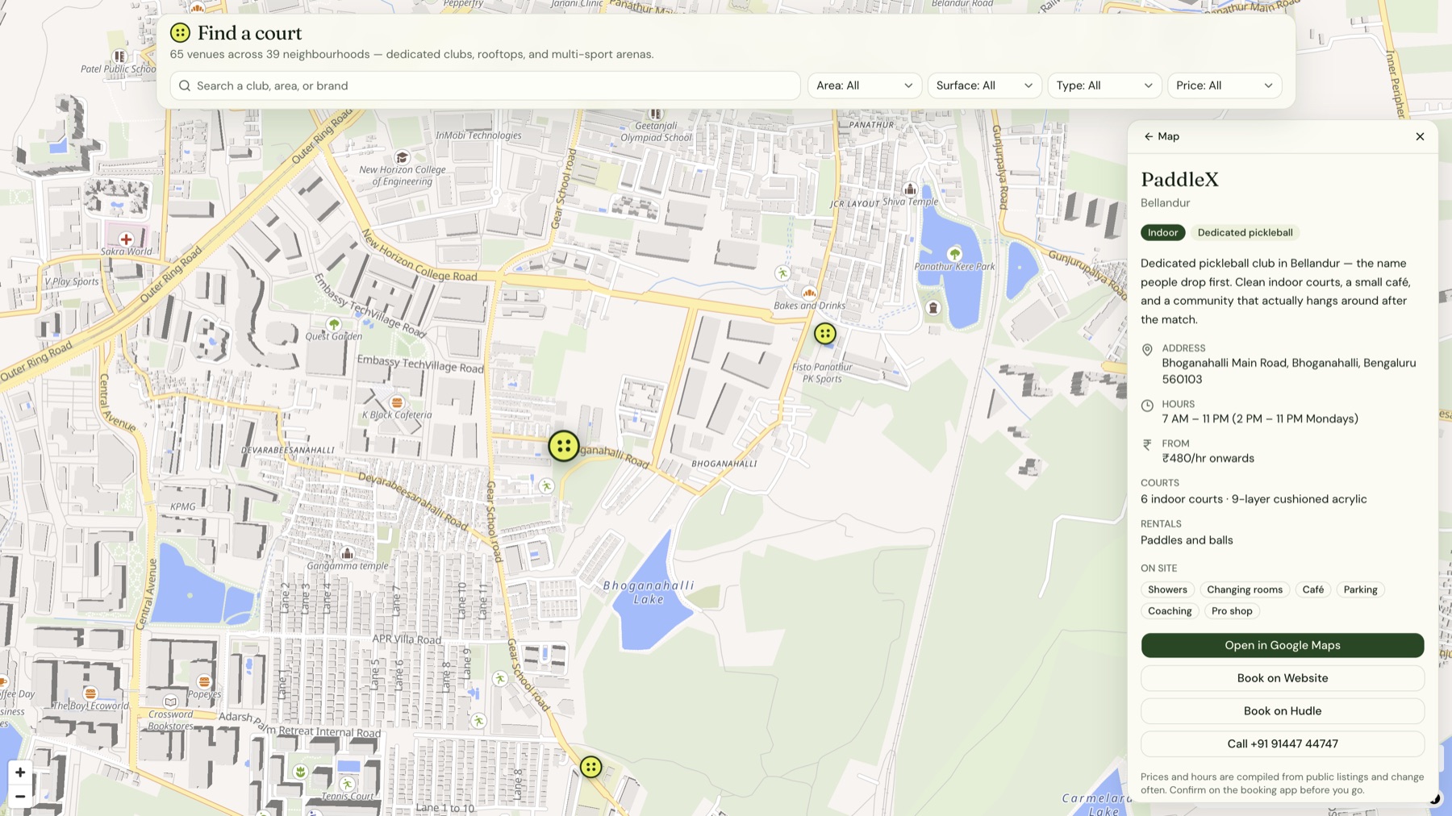Screen dimensions: 1452x816
Task: Click the Crossword Bookstores icon
Action: pos(170,702)
